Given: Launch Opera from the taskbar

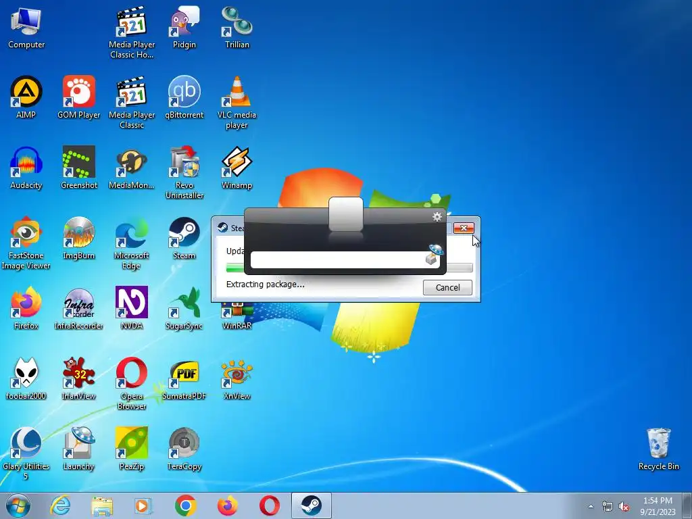Looking at the screenshot, I should (269, 505).
